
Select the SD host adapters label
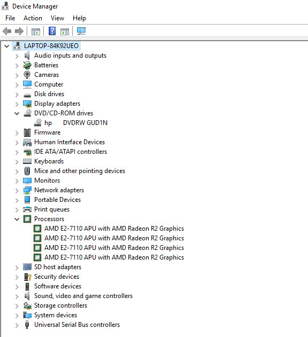point(58,267)
